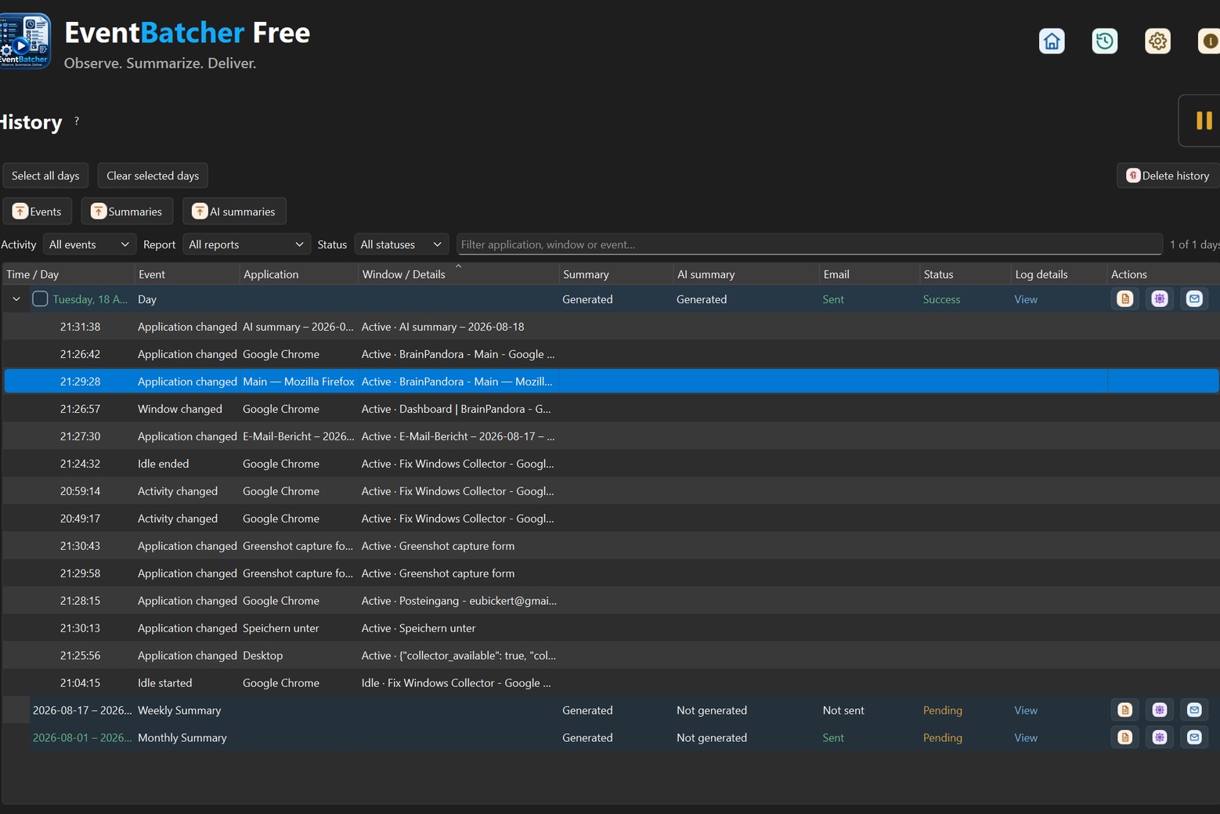Open the Activity 'All events' dropdown
The width and height of the screenshot is (1220, 814).
89,244
